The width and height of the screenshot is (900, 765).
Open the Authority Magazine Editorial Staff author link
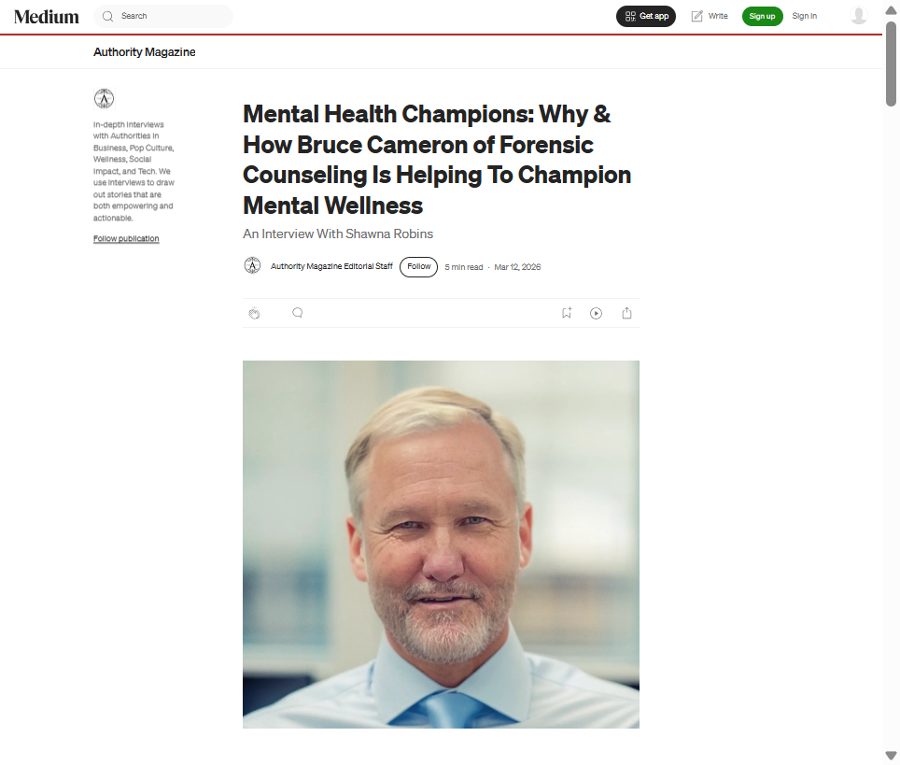pyautogui.click(x=331, y=267)
